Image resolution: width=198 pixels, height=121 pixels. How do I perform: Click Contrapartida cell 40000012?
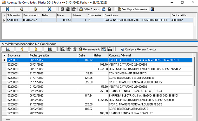[x=182, y=20]
